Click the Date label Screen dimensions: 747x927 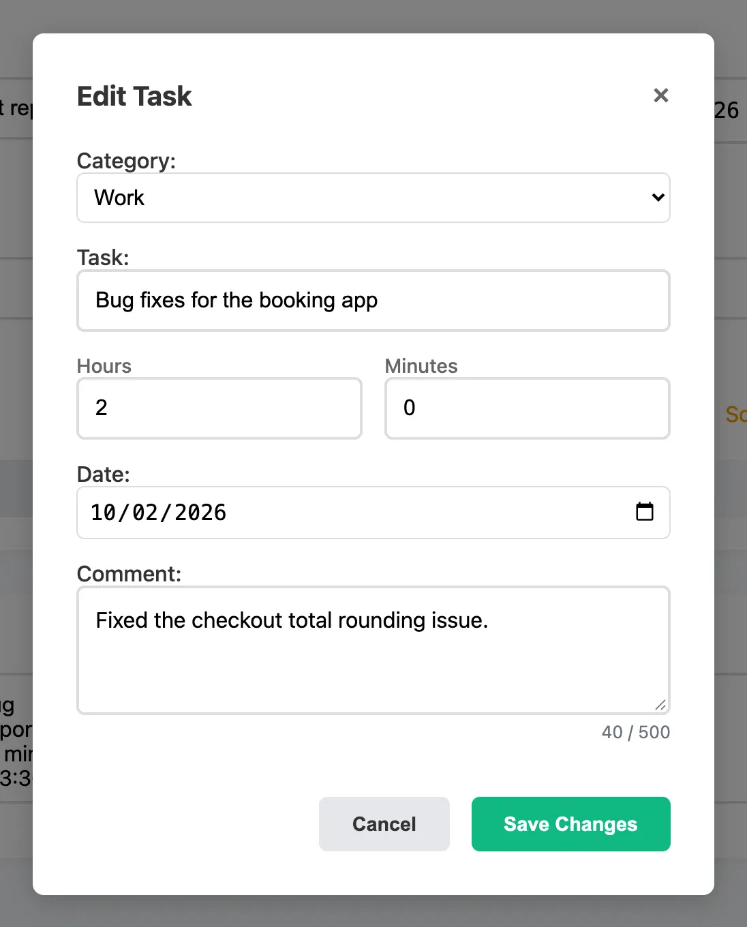click(x=103, y=474)
